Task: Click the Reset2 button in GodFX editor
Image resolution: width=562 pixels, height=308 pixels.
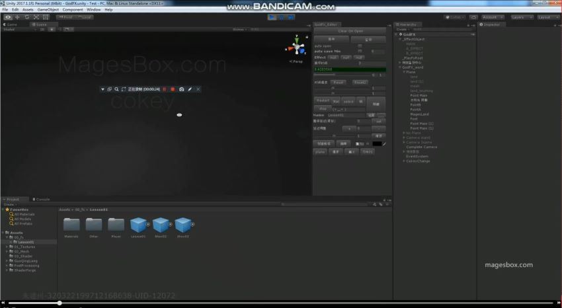Action: 360,83
